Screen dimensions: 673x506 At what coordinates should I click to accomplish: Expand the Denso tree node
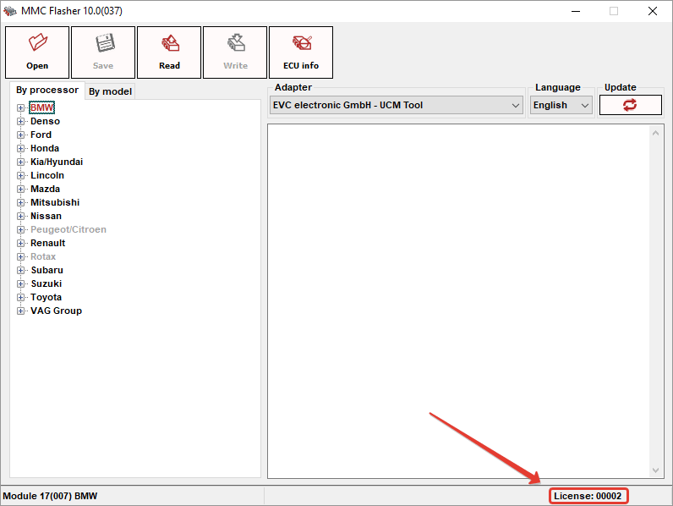pyautogui.click(x=20, y=122)
